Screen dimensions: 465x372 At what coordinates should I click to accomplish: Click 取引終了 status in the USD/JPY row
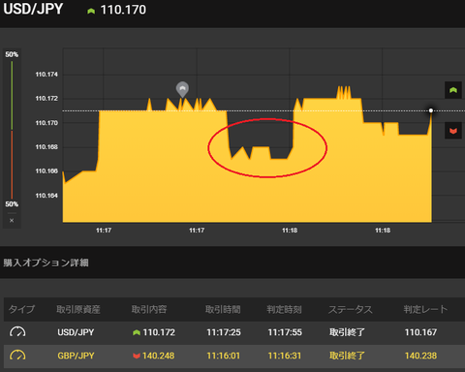click(x=347, y=332)
